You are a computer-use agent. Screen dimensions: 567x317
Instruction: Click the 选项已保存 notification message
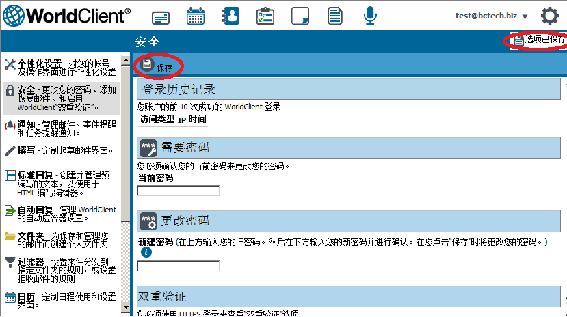click(540, 40)
